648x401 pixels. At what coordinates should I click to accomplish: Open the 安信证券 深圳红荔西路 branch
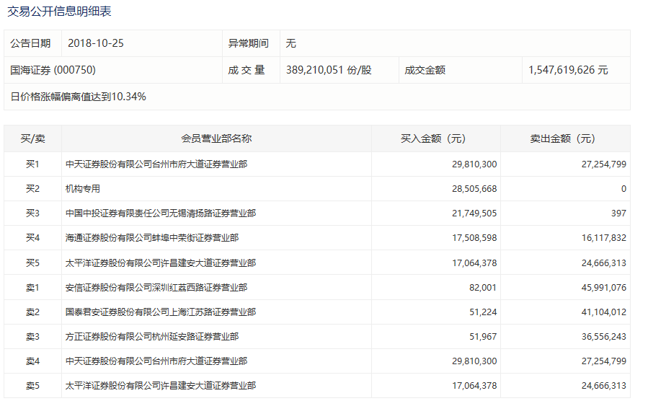pyautogui.click(x=156, y=288)
